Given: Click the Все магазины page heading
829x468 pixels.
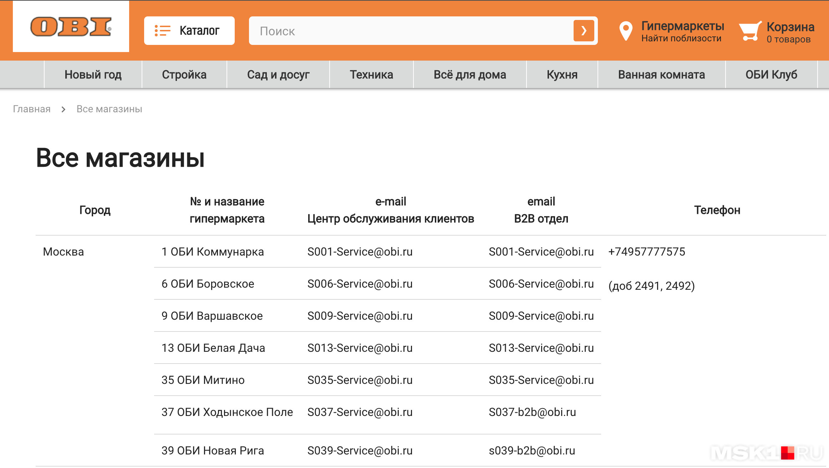Looking at the screenshot, I should (x=121, y=158).
